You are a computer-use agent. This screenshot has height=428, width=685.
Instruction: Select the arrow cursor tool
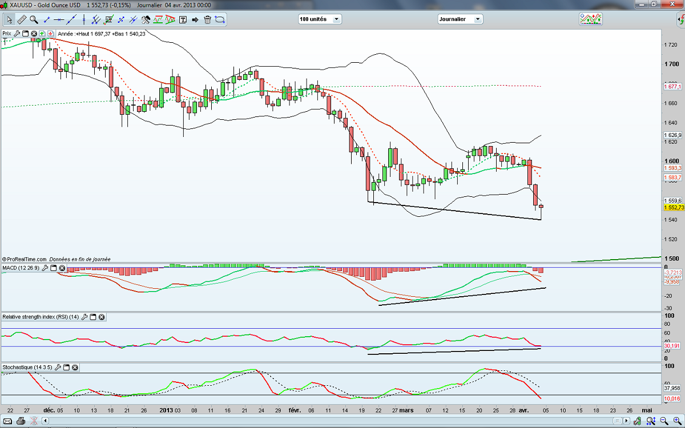click(x=9, y=19)
